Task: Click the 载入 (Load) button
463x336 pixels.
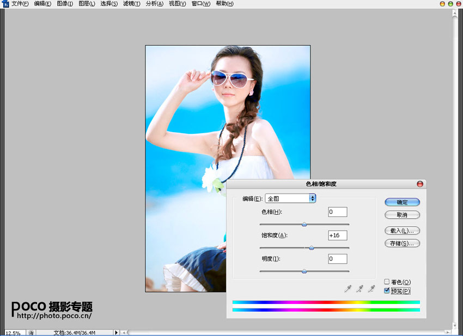Action: 402,231
